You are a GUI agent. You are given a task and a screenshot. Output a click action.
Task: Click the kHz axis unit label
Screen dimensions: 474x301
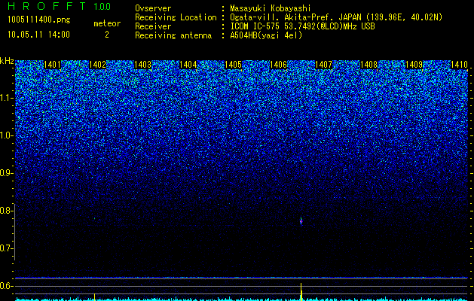pos(7,61)
